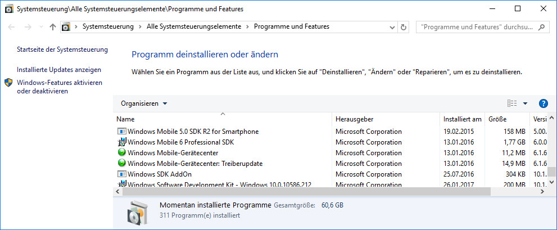The height and width of the screenshot is (230, 557).
Task: Click the green Windows Mobile-Gerätecenter icon
Action: coord(122,153)
